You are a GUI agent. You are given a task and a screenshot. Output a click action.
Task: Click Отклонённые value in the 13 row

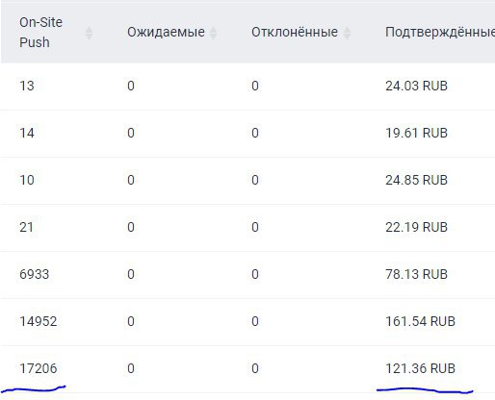tap(255, 86)
